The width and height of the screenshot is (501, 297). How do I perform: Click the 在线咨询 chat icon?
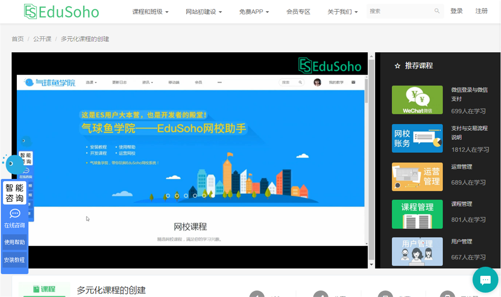[x=15, y=213]
